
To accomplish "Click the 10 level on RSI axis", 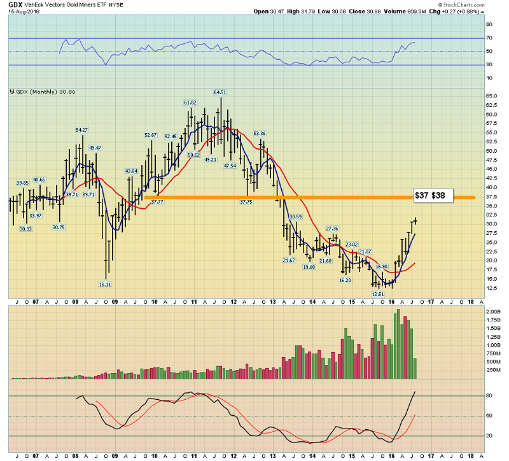I will coord(489,78).
